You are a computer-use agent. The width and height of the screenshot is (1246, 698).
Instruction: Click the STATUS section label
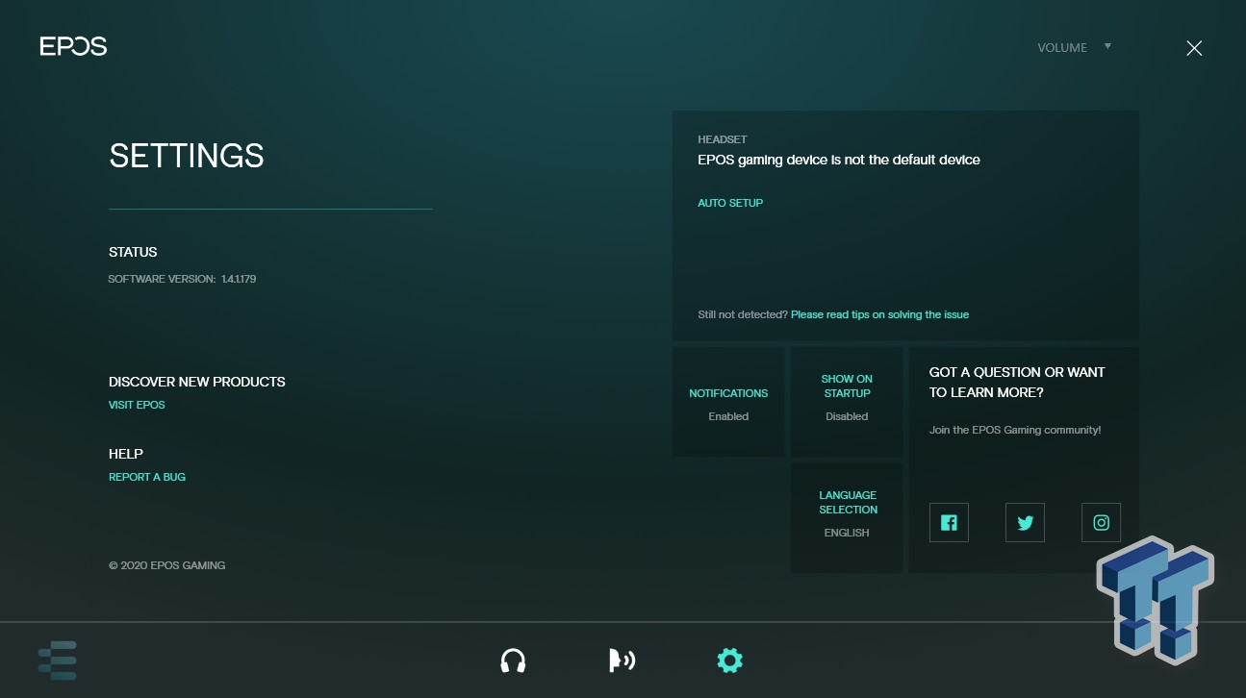[x=133, y=252]
